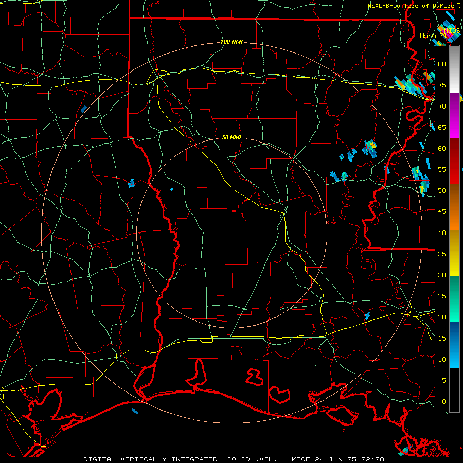Pick the white-gray segment of the VIL color bar

coord(454,69)
